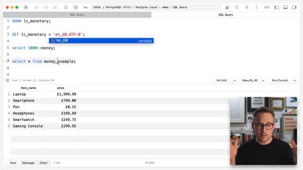The height and width of the screenshot is (170, 303).
Task: Switch to the first (gray) SQL Query tab
Action: (x=77, y=15)
